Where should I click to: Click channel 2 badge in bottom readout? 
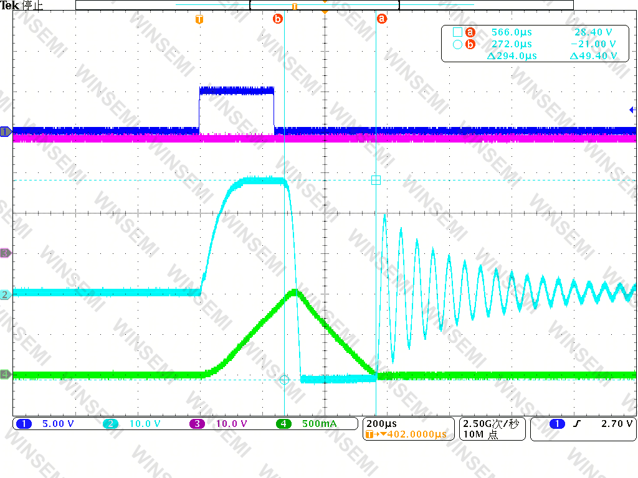pyautogui.click(x=111, y=424)
